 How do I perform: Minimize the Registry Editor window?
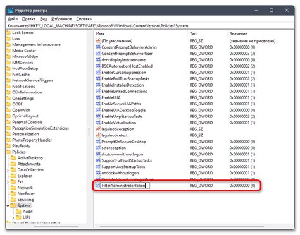click(x=256, y=10)
